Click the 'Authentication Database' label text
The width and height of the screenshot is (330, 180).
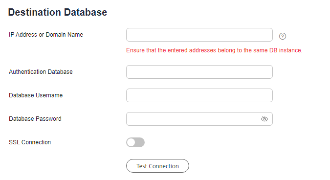(x=41, y=72)
